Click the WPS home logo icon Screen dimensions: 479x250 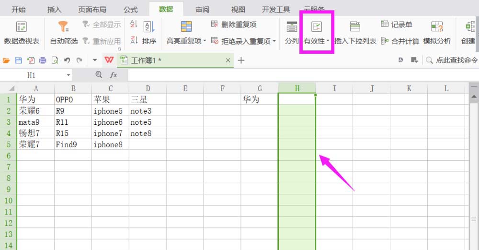pyautogui.click(x=109, y=60)
